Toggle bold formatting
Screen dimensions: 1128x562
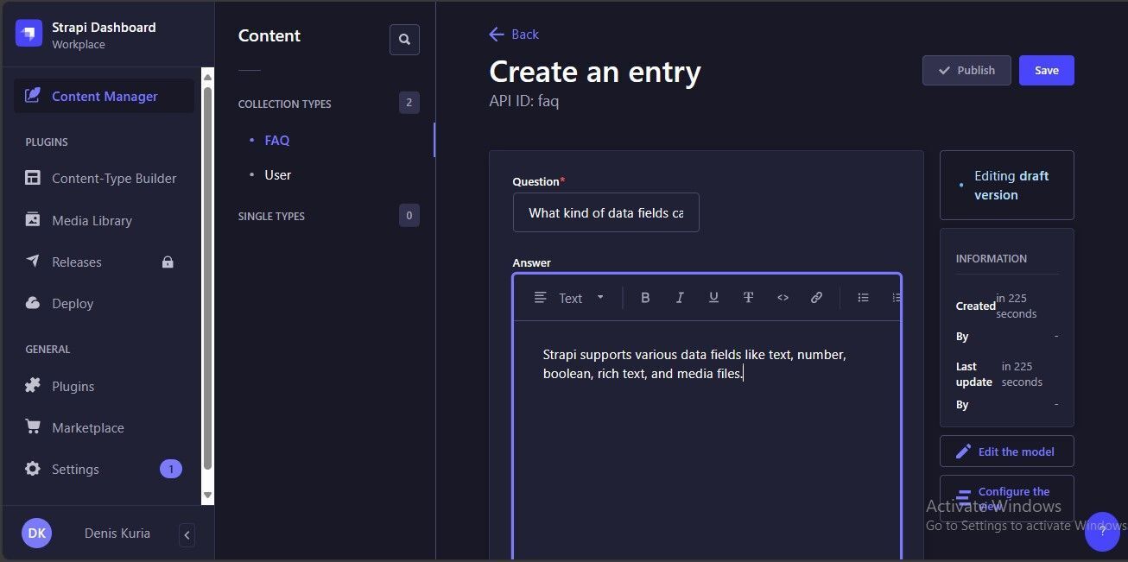645,298
